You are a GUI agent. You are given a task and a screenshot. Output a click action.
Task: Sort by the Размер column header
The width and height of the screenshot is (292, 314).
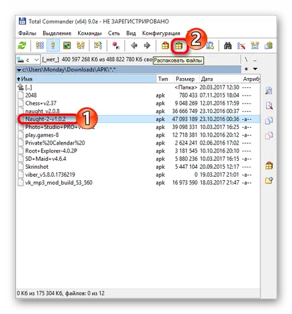click(185, 79)
